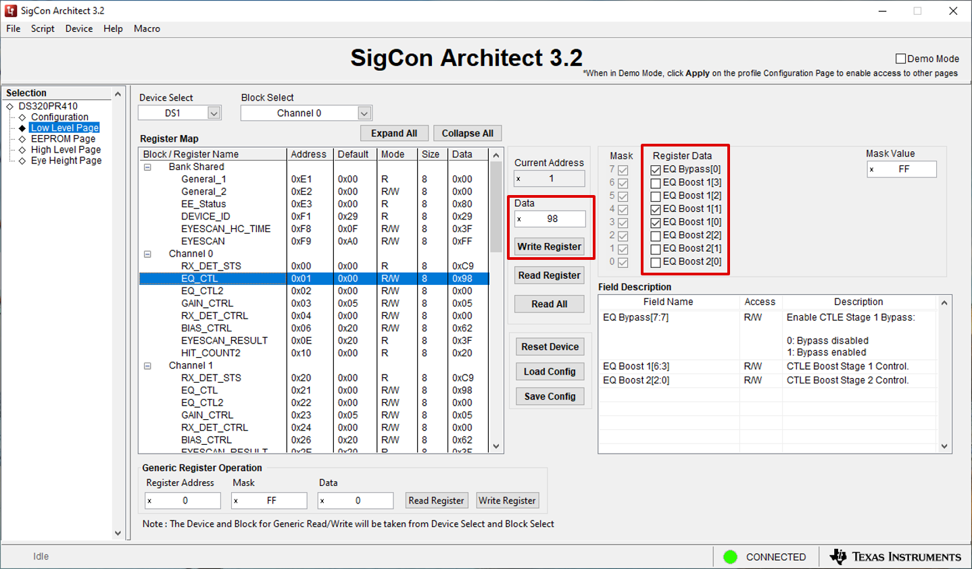Viewport: 972px width, 569px height.
Task: Select the High Level Page tree item
Action: (66, 150)
